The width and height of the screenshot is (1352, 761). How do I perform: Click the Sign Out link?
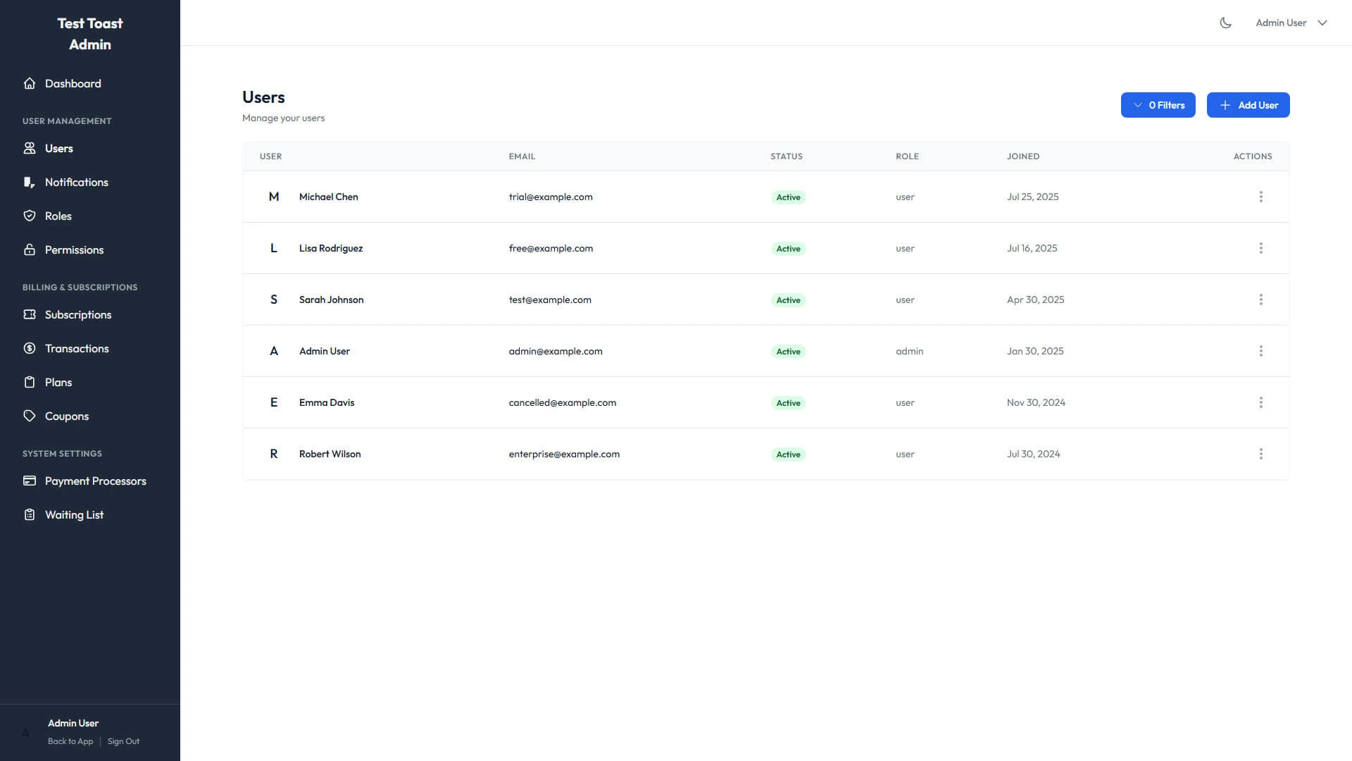click(x=123, y=741)
